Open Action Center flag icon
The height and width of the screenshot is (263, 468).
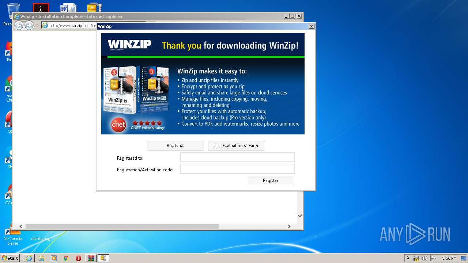[433, 258]
